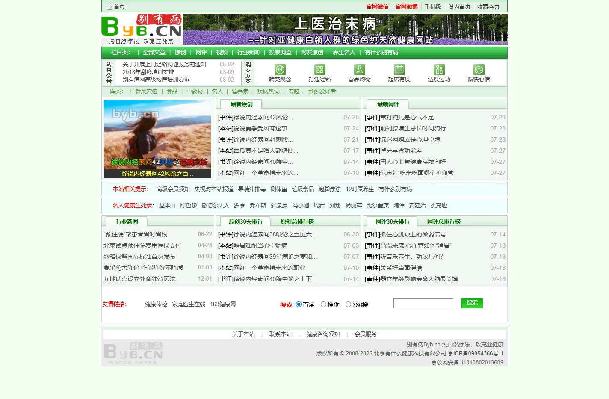609x399 pixels.
Task: Switch to the 最新原创 tab
Action: point(241,104)
